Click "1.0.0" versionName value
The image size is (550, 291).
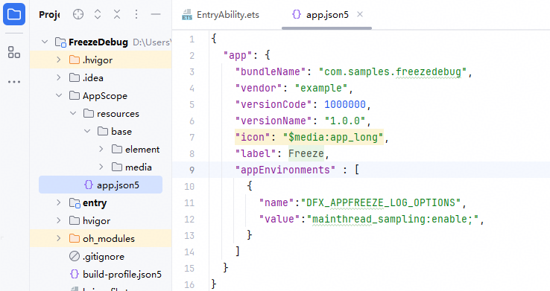345,121
